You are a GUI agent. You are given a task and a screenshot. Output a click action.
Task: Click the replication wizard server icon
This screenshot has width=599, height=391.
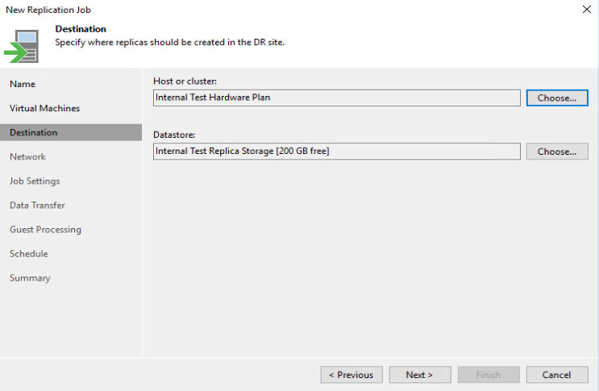click(23, 45)
